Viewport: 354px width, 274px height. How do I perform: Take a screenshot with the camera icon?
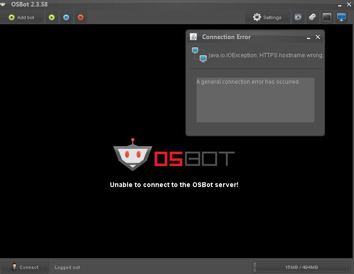click(298, 17)
